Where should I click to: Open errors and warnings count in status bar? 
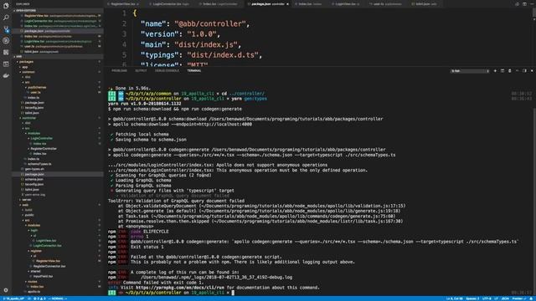pyautogui.click(x=39, y=298)
